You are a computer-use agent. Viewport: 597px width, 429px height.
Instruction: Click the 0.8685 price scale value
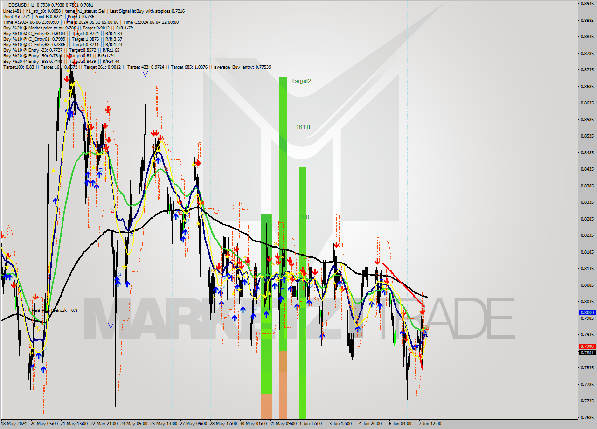[587, 86]
